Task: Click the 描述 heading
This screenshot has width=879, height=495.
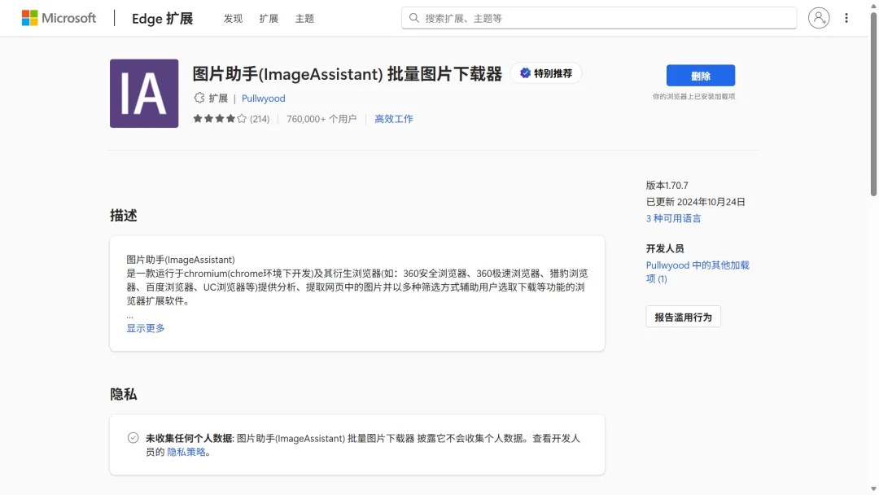Action: pyautogui.click(x=124, y=215)
